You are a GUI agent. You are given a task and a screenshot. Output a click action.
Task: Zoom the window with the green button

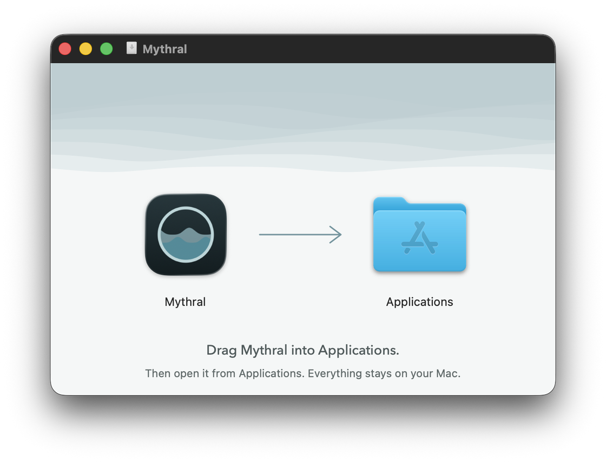pyautogui.click(x=106, y=49)
